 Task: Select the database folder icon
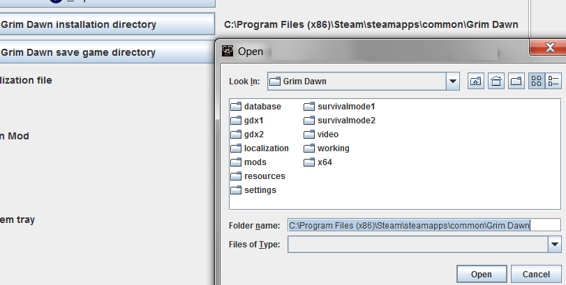(x=236, y=107)
